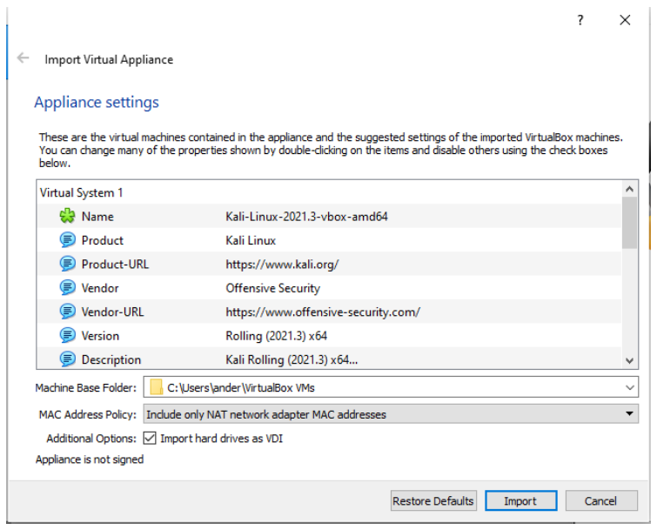Click the Machine Base Folder label
Viewport: 657px width, 530px height.
tap(86, 388)
